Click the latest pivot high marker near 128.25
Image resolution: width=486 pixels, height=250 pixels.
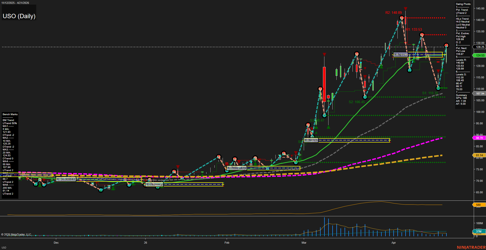click(x=446, y=45)
